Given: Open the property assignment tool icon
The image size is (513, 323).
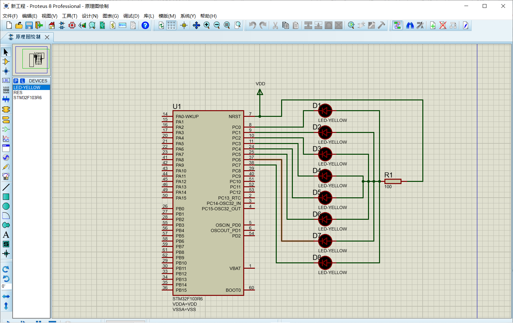Looking at the screenshot, I should pyautogui.click(x=420, y=25).
